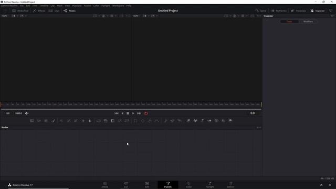Add a Color Curves node
Screen dimensions: 336x189
pos(69,121)
